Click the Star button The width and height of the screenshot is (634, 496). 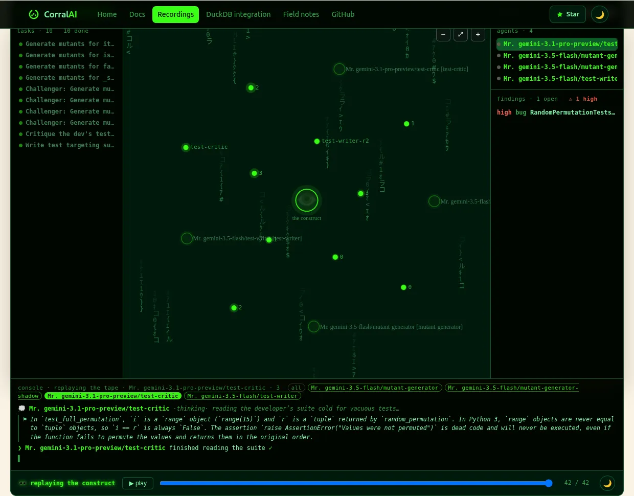(568, 14)
